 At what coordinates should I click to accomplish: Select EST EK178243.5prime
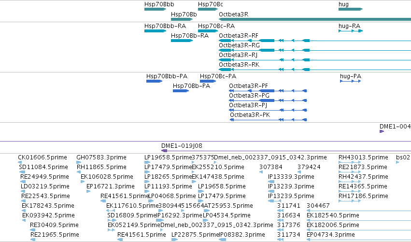[x=48, y=206]
